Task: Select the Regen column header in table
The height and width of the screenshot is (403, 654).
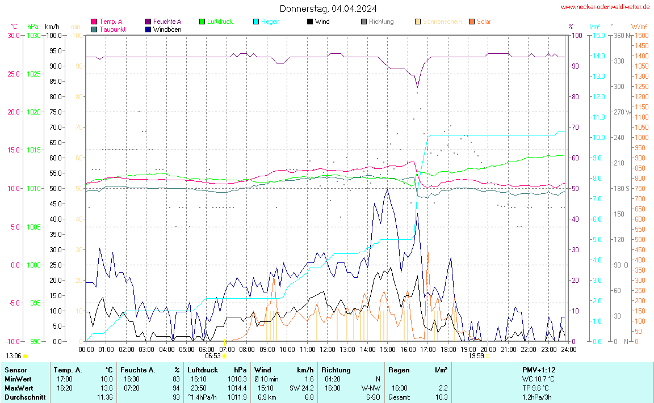Action: point(398,370)
